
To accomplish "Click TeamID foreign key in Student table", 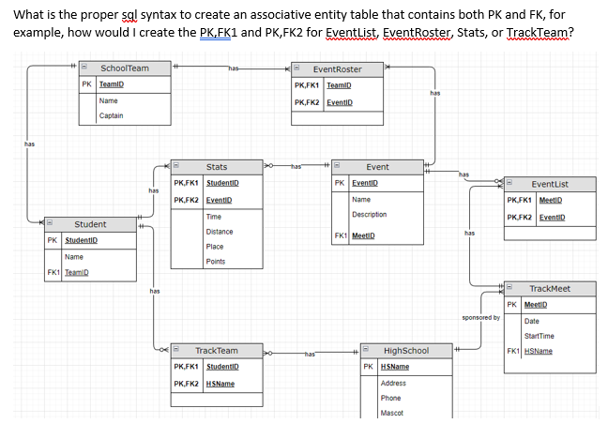I will pyautogui.click(x=77, y=272).
